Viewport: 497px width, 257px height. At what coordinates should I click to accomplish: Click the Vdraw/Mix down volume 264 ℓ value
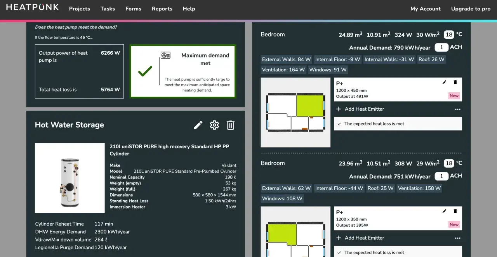[x=101, y=240]
